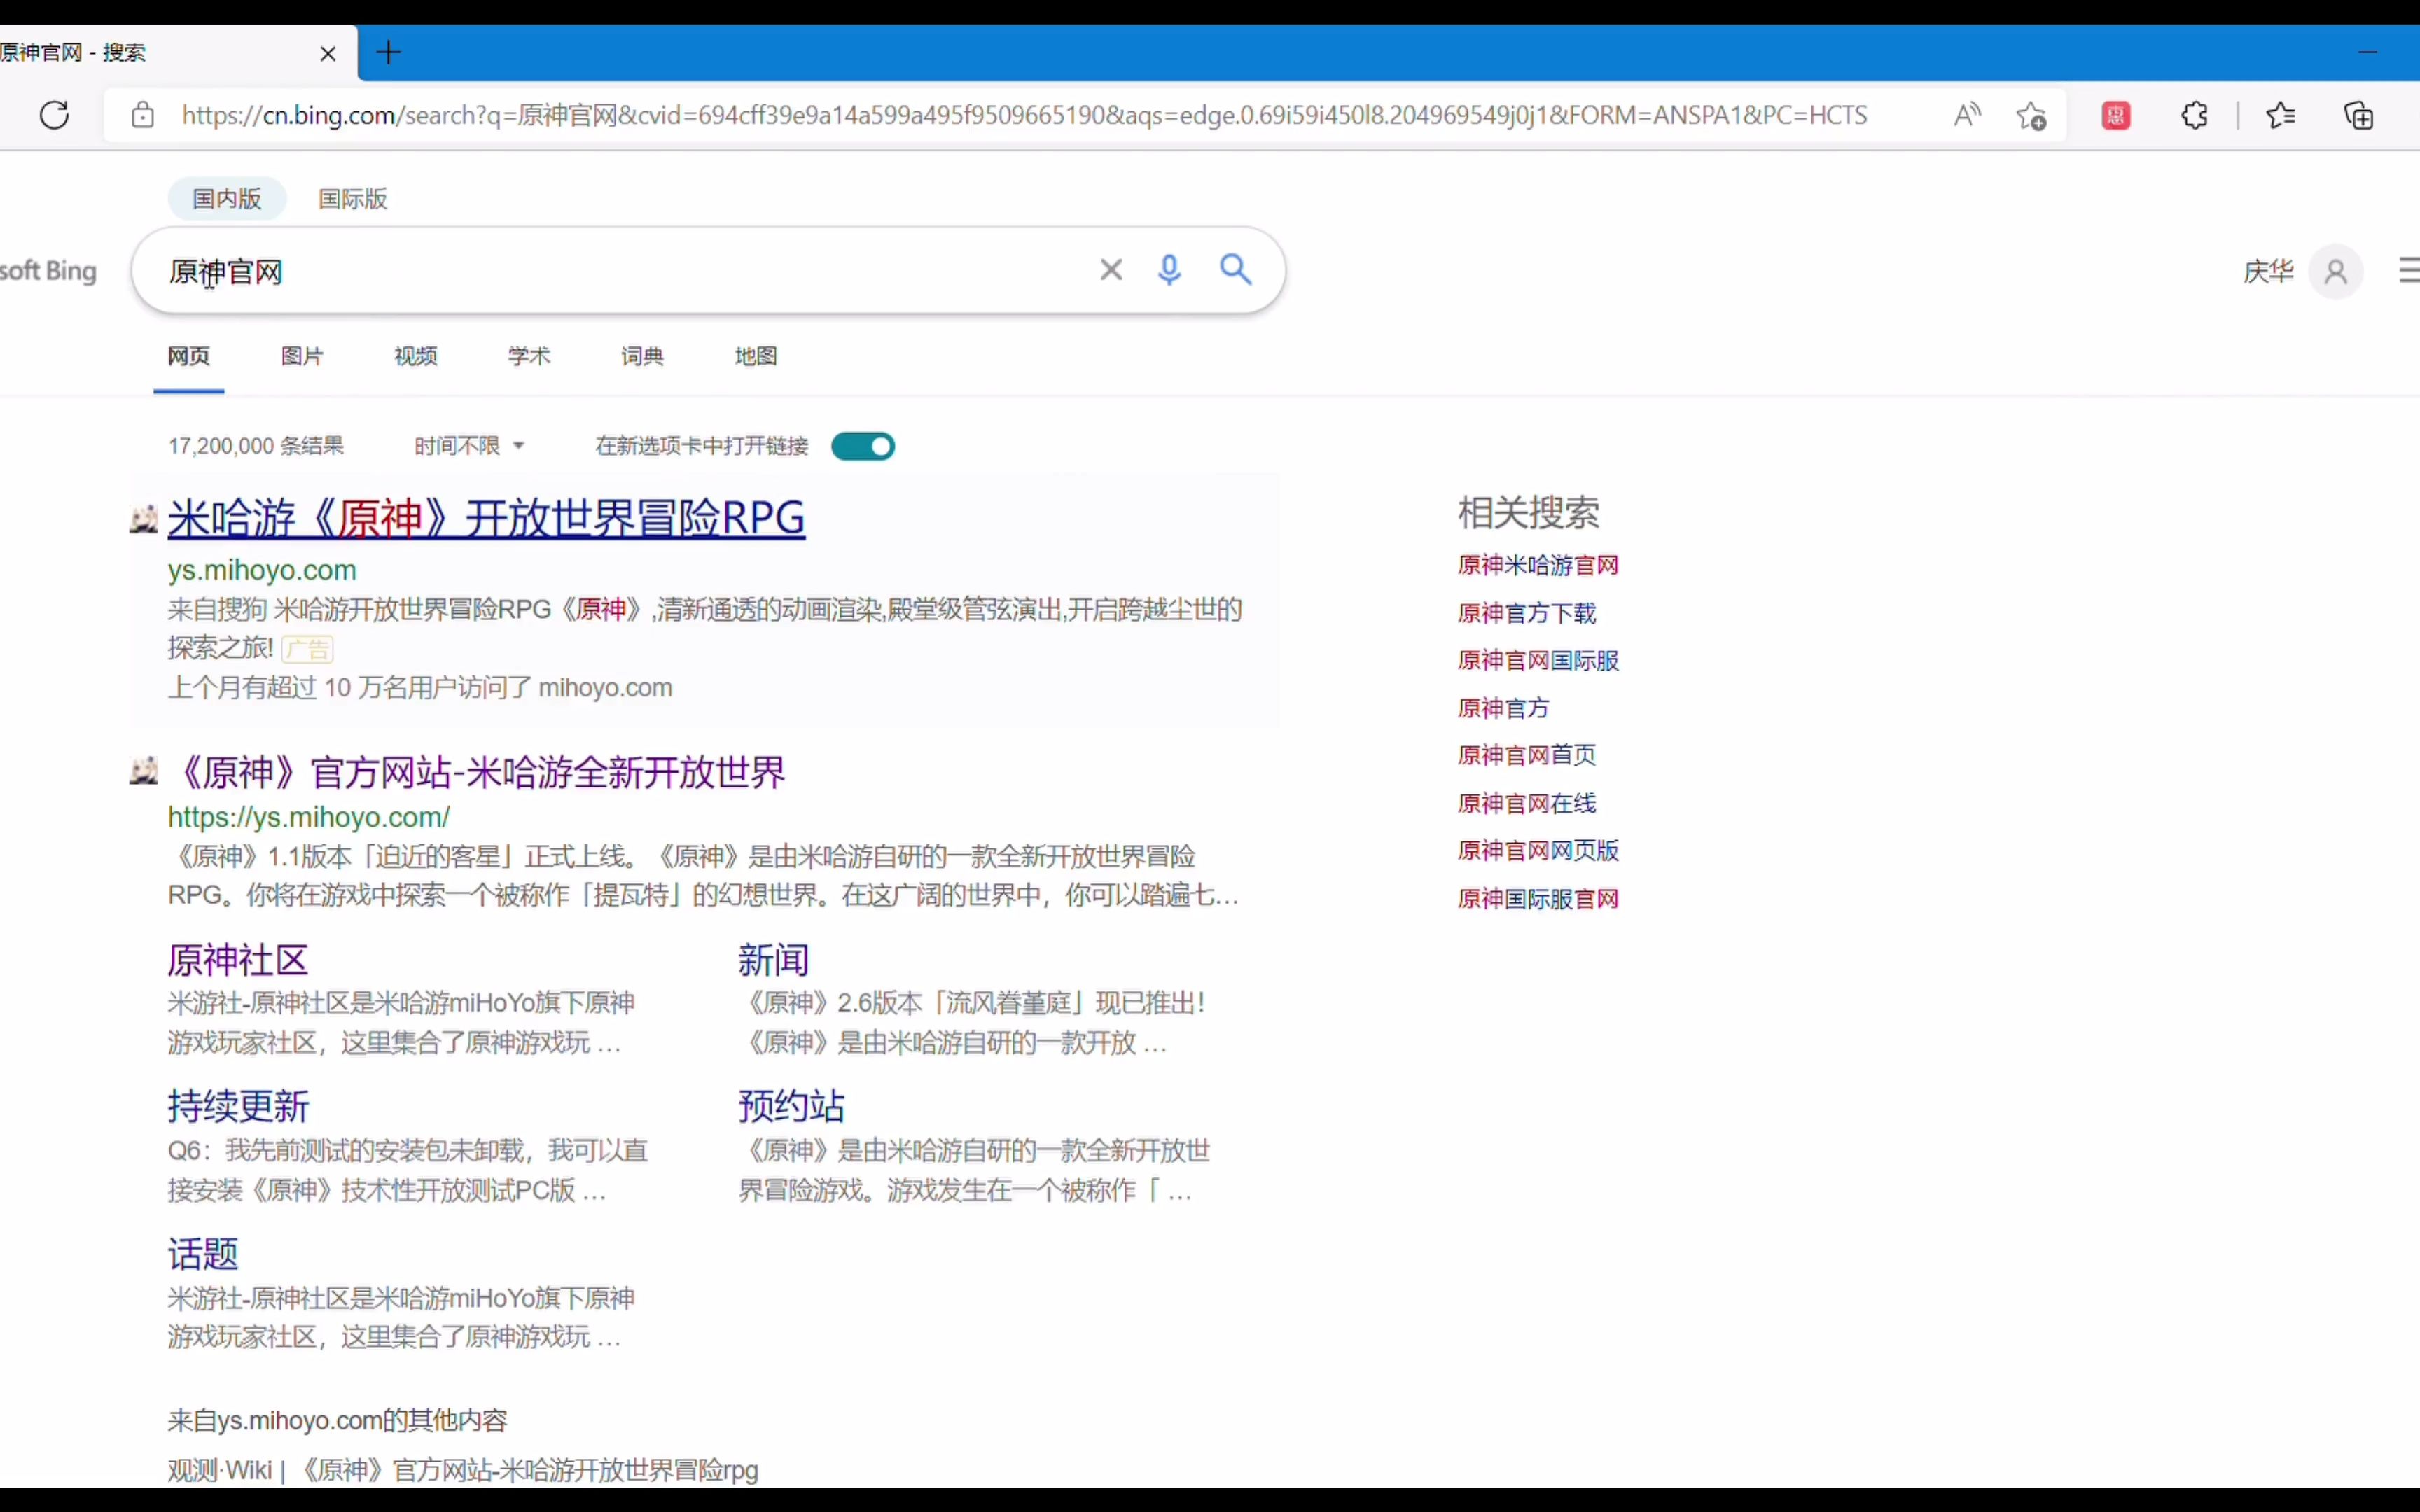
Task: Click the new tab plus button
Action: pyautogui.click(x=388, y=52)
